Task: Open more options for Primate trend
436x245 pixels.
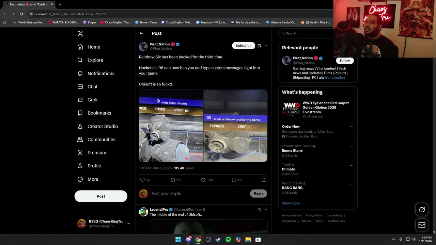Action: click(352, 165)
